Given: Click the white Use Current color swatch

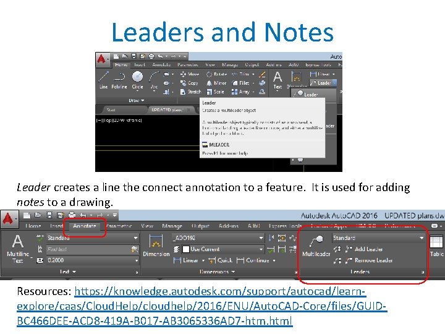Looking at the screenshot, I should click(x=186, y=249).
